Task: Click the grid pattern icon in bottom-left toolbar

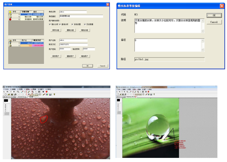Action: coord(39,92)
